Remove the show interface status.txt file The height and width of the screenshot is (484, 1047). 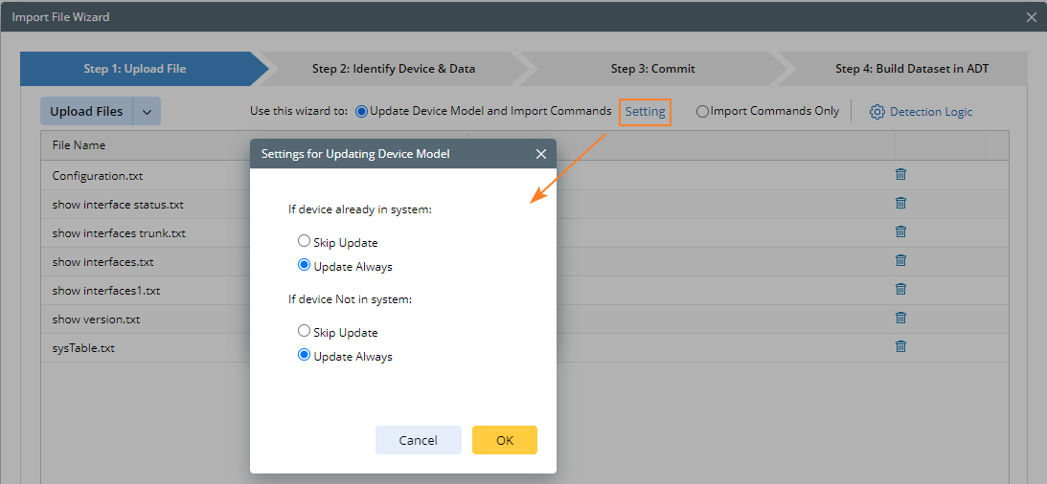[900, 203]
